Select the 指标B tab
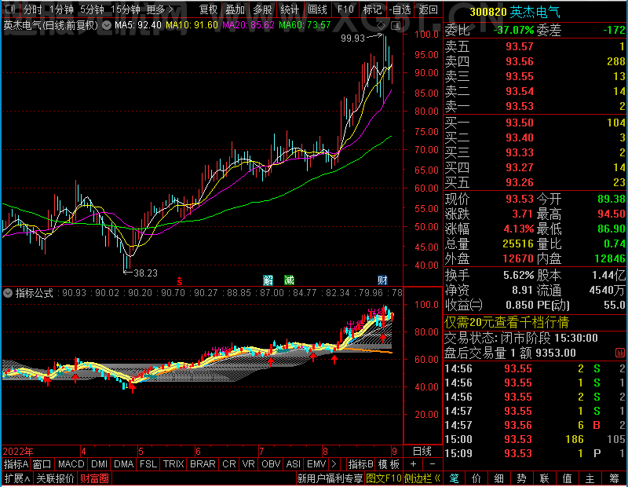Viewport: 628px width, 487px height. [361, 464]
